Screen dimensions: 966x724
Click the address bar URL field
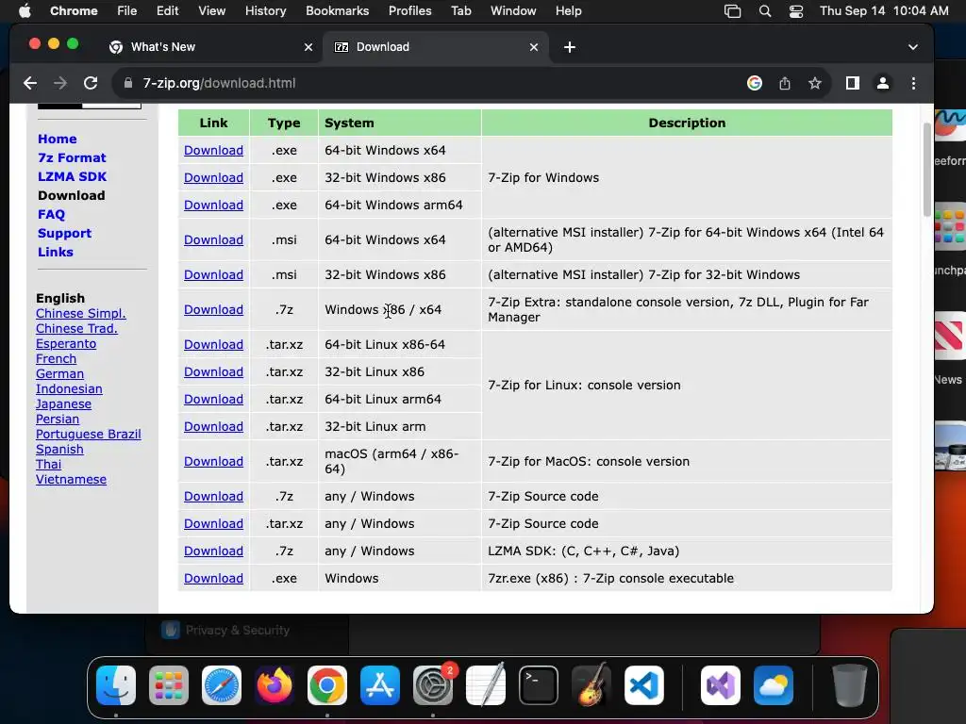(x=431, y=83)
